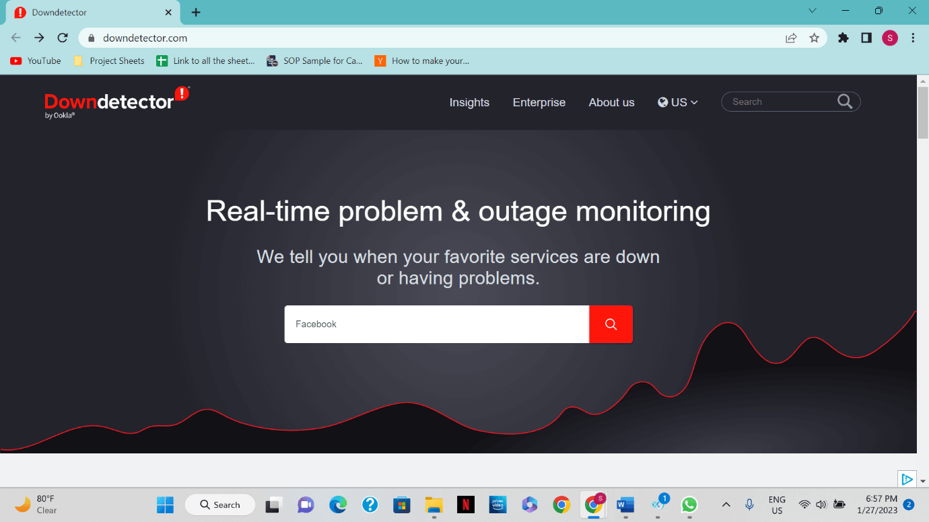The width and height of the screenshot is (929, 522).
Task: Open Netflix from the taskbar
Action: click(465, 505)
